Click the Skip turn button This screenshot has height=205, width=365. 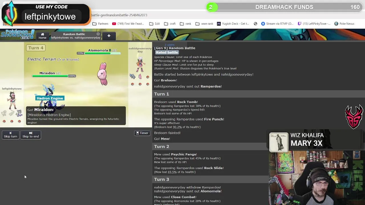pyautogui.click(x=11, y=135)
